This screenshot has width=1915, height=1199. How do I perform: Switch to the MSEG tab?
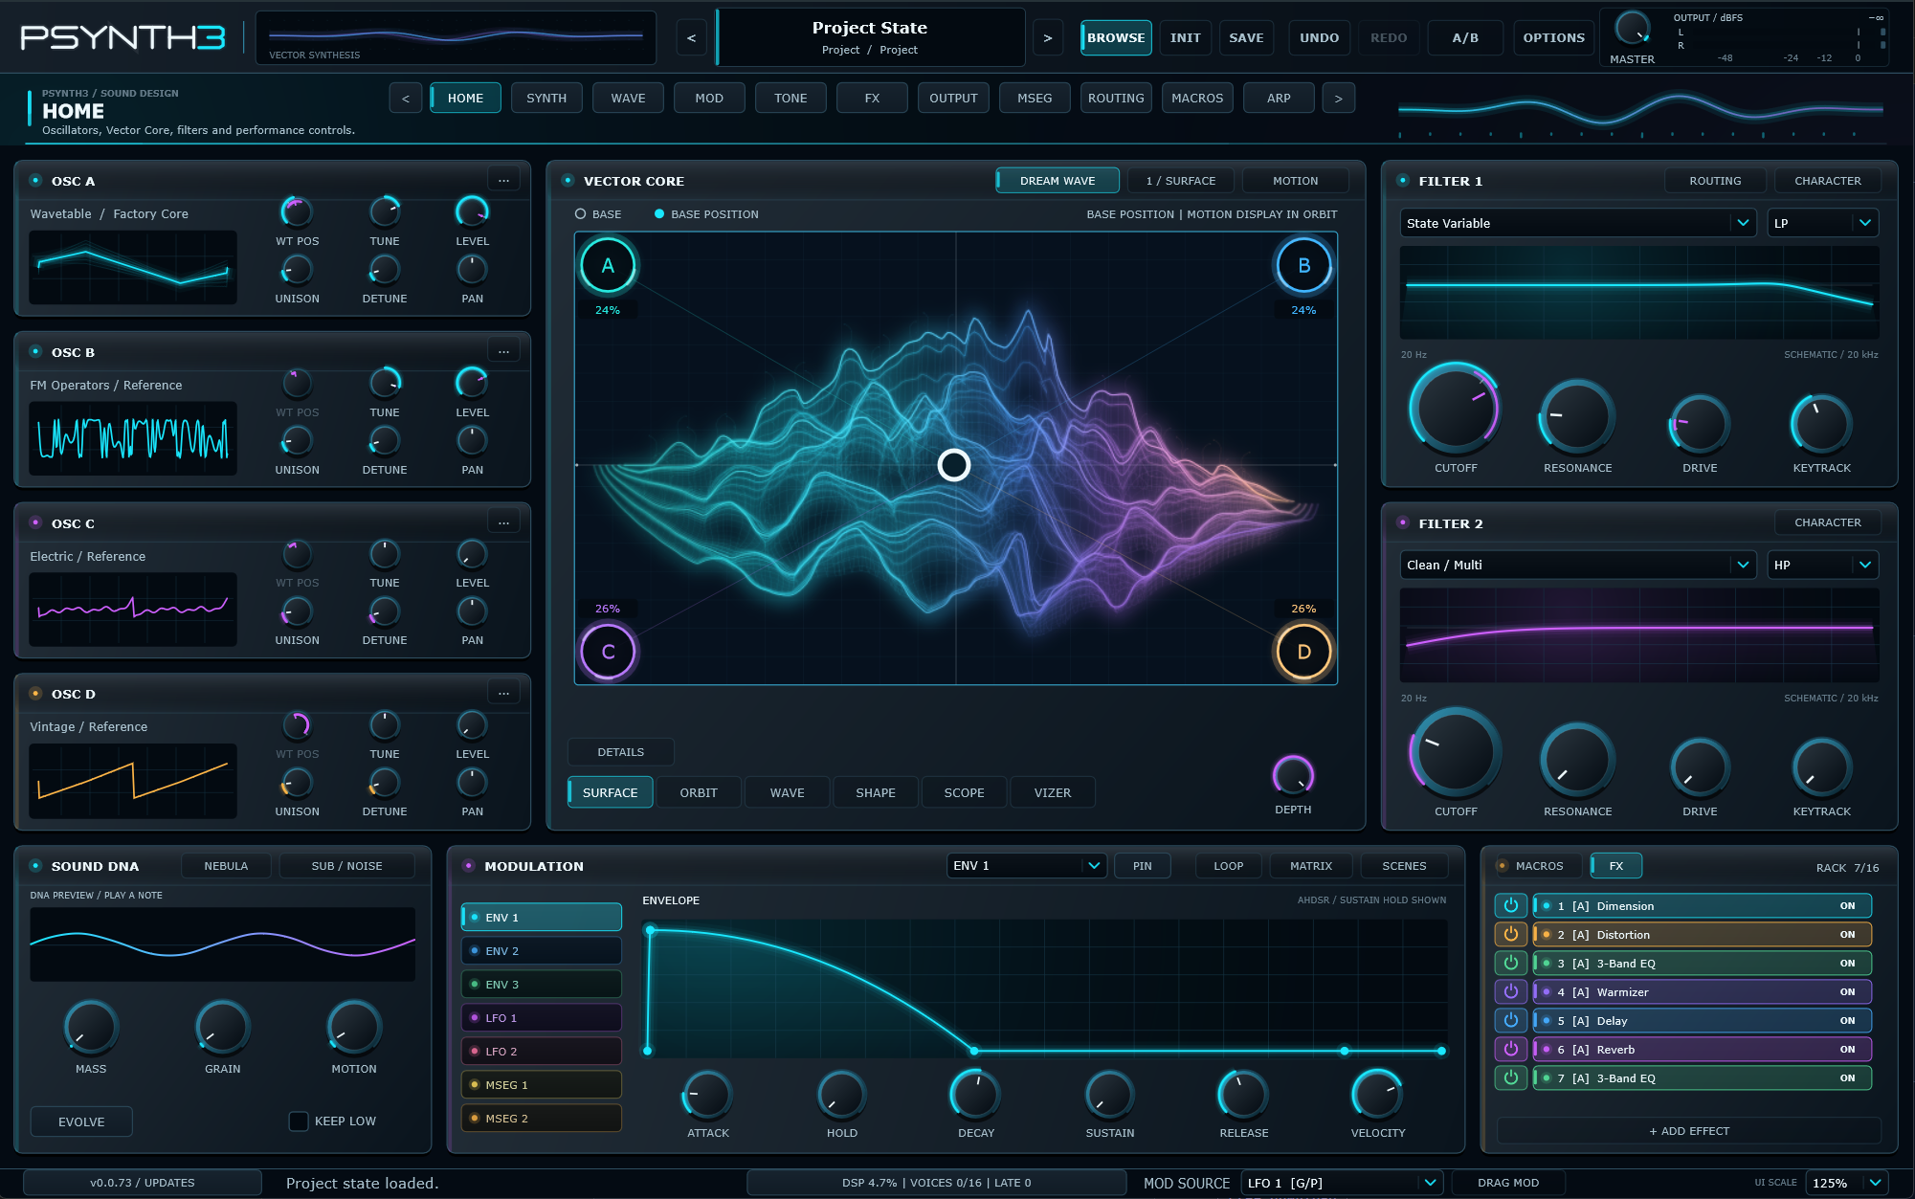1035,98
